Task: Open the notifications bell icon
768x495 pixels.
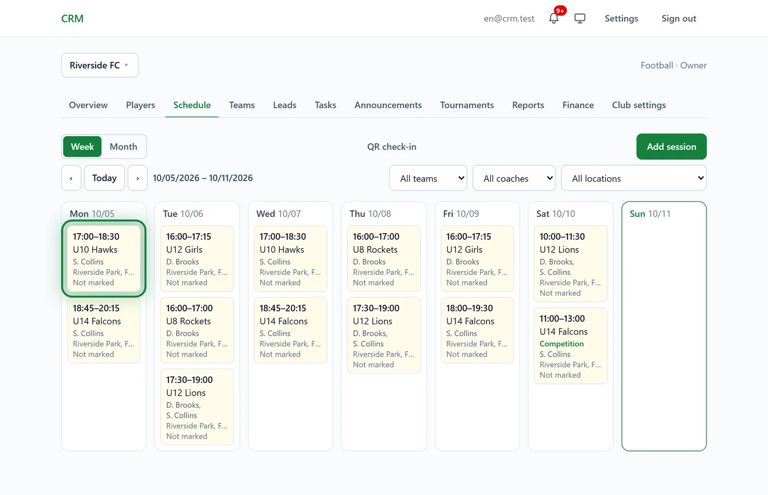Action: 554,18
